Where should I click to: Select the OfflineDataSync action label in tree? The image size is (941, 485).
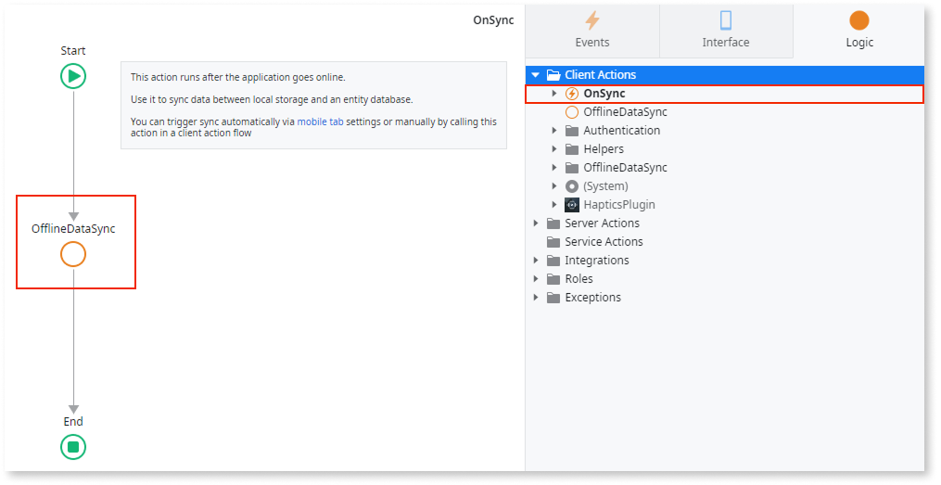[x=626, y=112]
